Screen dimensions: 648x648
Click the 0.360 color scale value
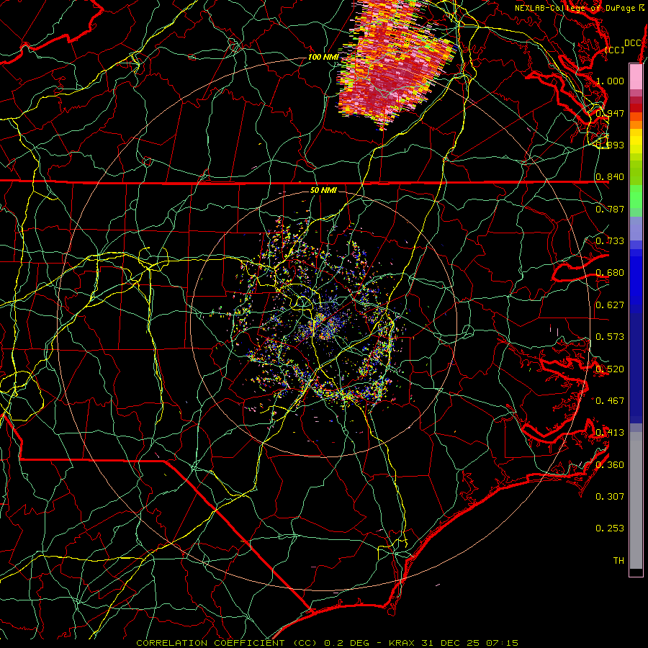pos(610,465)
